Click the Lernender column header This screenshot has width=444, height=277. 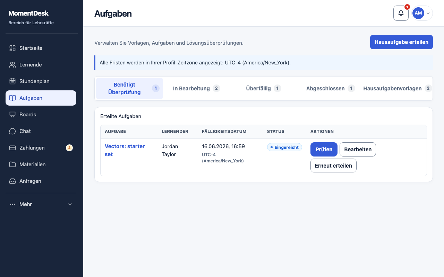(175, 132)
